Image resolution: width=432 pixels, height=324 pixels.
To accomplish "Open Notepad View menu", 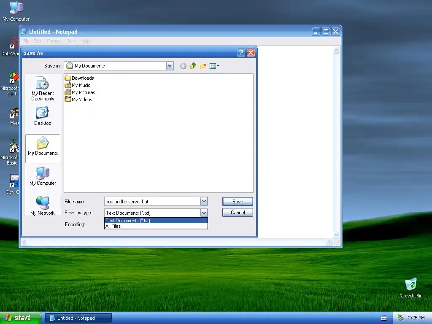I will point(71,41).
